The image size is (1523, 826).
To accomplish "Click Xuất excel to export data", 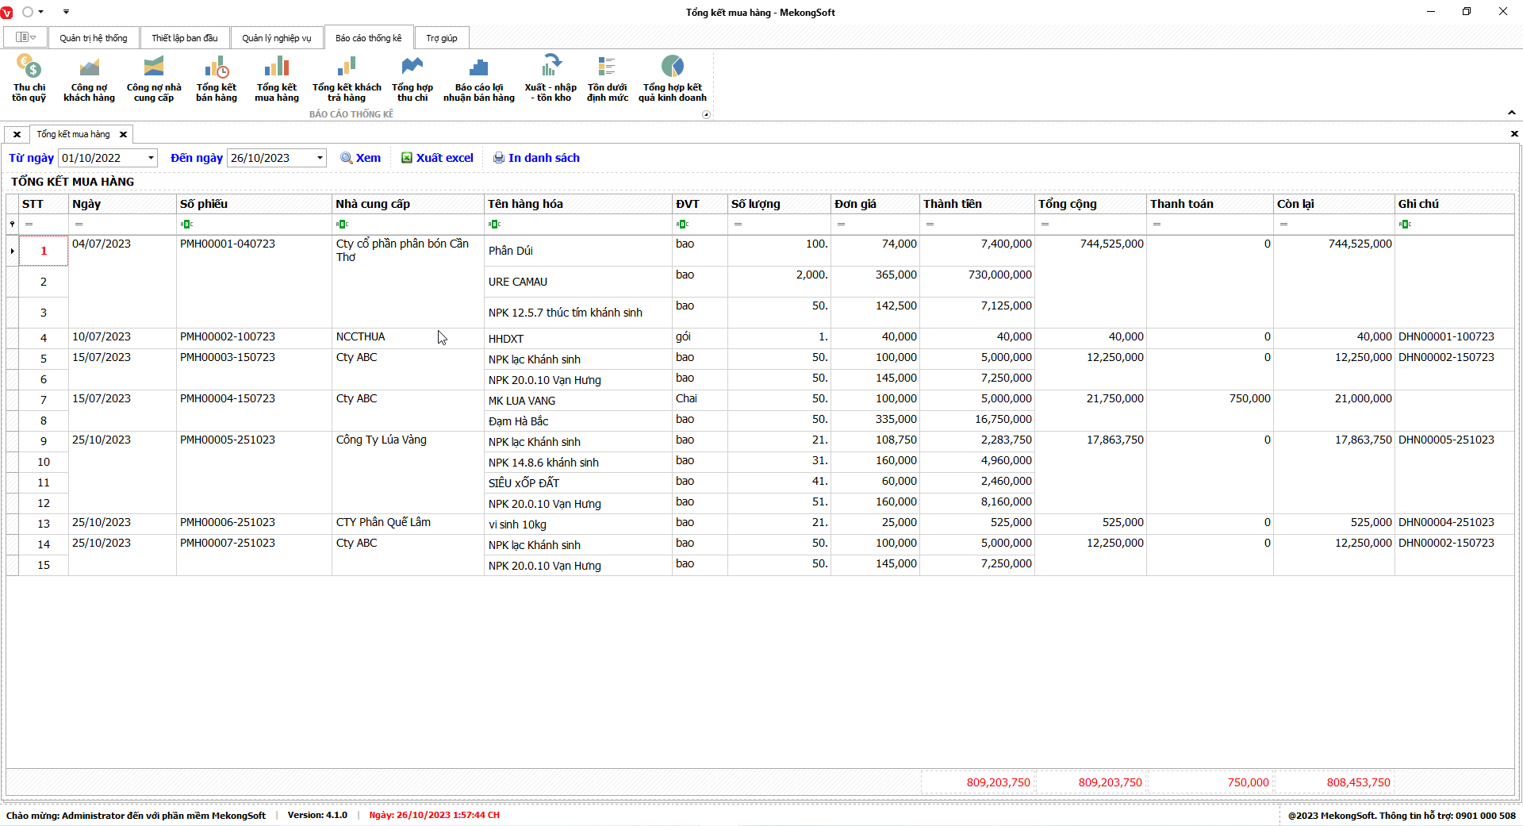I will click(x=437, y=158).
